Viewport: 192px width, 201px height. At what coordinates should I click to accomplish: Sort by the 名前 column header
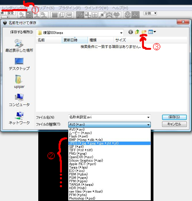[49, 40]
